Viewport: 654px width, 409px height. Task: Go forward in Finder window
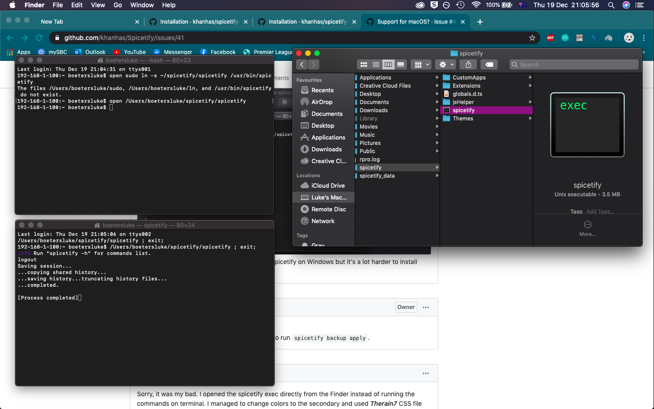pyautogui.click(x=314, y=65)
